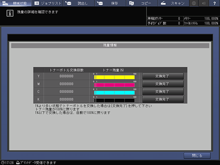
Task: Click the magenta toner level bar
Action: click(x=114, y=85)
